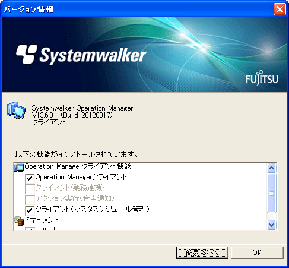This screenshot has height=268, width=289.
Task: Click the Operation Managerクライアント機能 group icon
Action: click(19, 167)
